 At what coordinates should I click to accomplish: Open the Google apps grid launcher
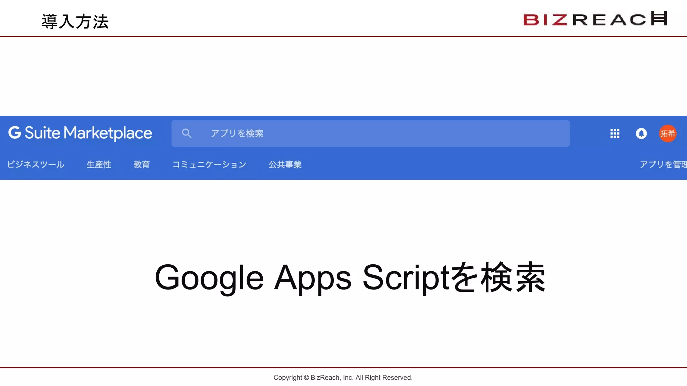tap(615, 133)
